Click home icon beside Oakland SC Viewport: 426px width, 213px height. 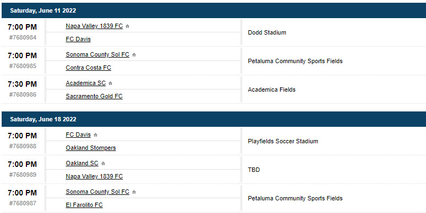pyautogui.click(x=103, y=164)
